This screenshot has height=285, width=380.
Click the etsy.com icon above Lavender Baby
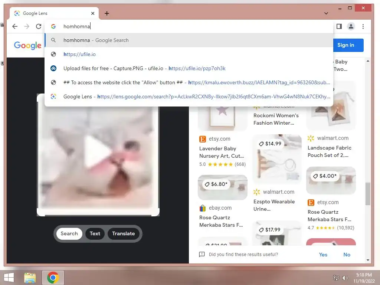click(x=202, y=139)
